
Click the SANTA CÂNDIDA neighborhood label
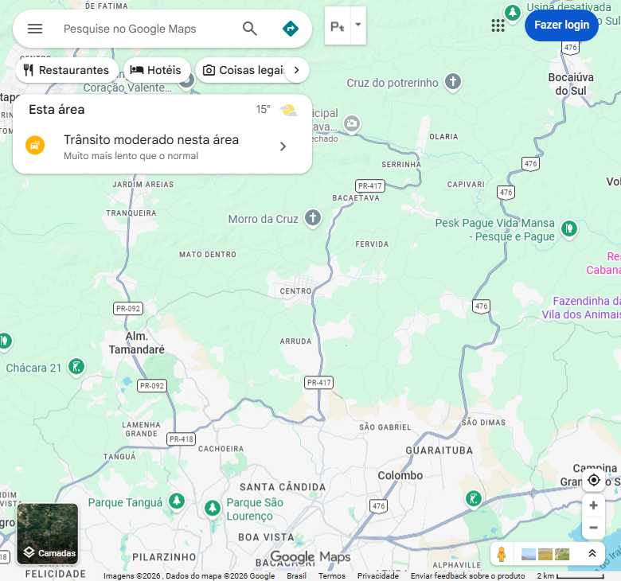tap(283, 487)
